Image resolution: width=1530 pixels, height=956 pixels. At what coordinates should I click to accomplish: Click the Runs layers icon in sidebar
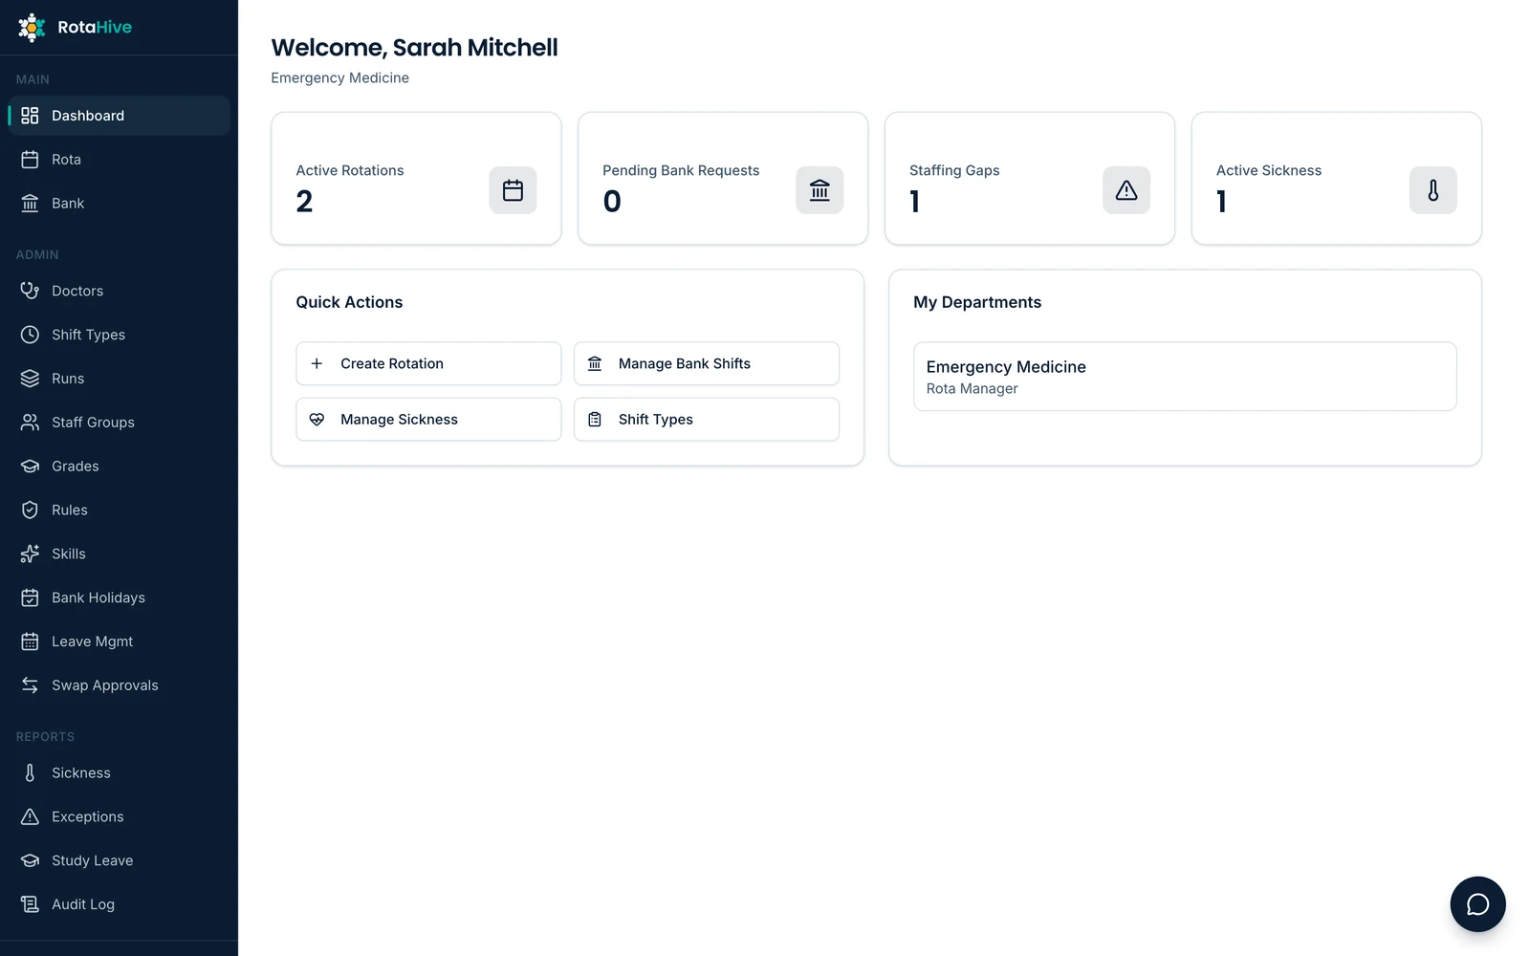(x=30, y=379)
